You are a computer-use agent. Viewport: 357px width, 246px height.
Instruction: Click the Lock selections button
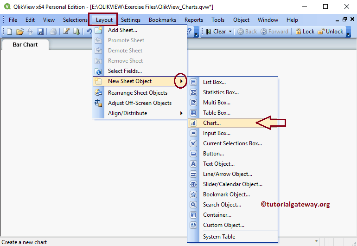(305, 32)
